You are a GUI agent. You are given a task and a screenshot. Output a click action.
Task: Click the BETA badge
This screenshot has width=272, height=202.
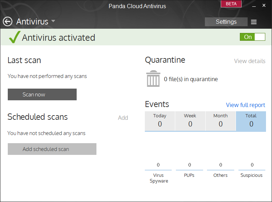[x=231, y=4]
